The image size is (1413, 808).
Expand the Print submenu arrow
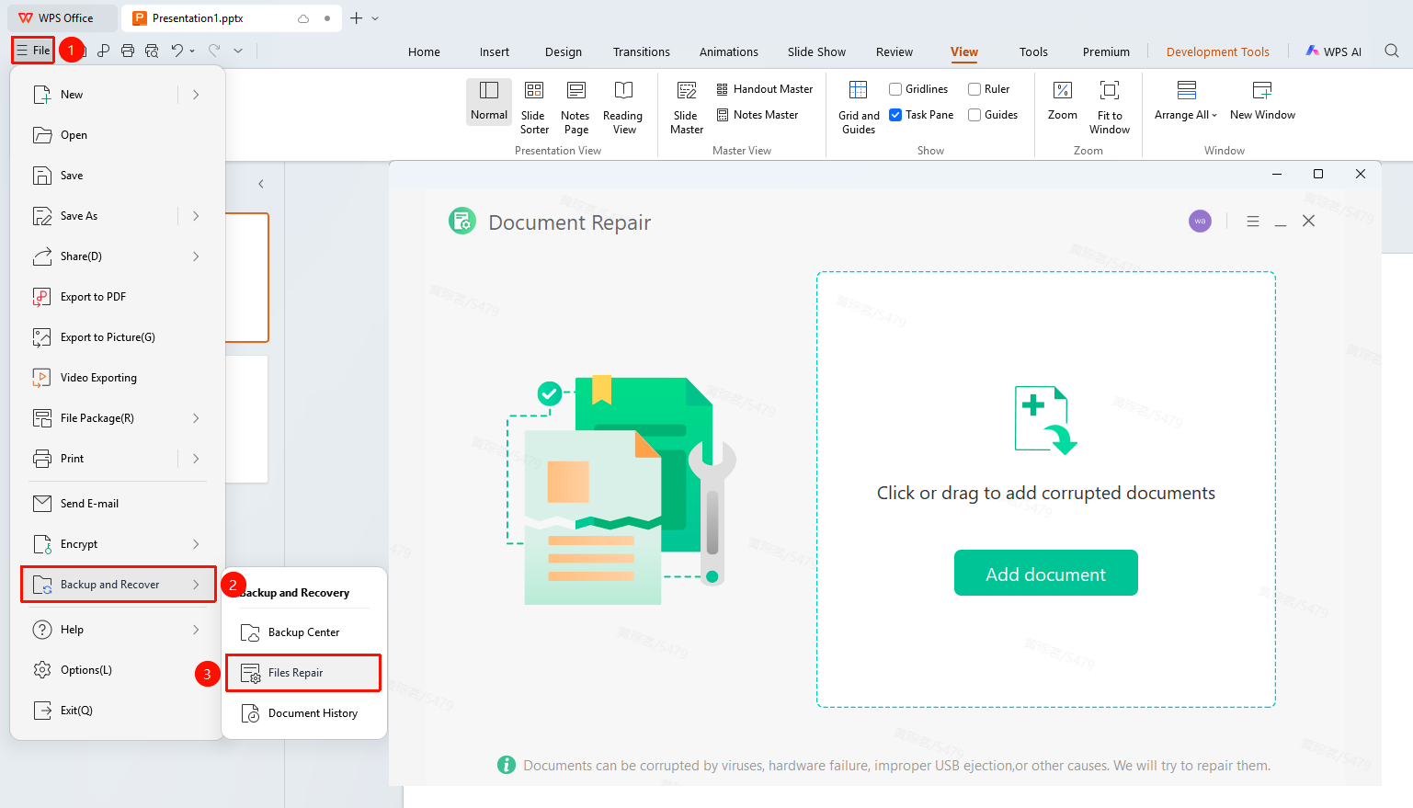click(x=196, y=459)
